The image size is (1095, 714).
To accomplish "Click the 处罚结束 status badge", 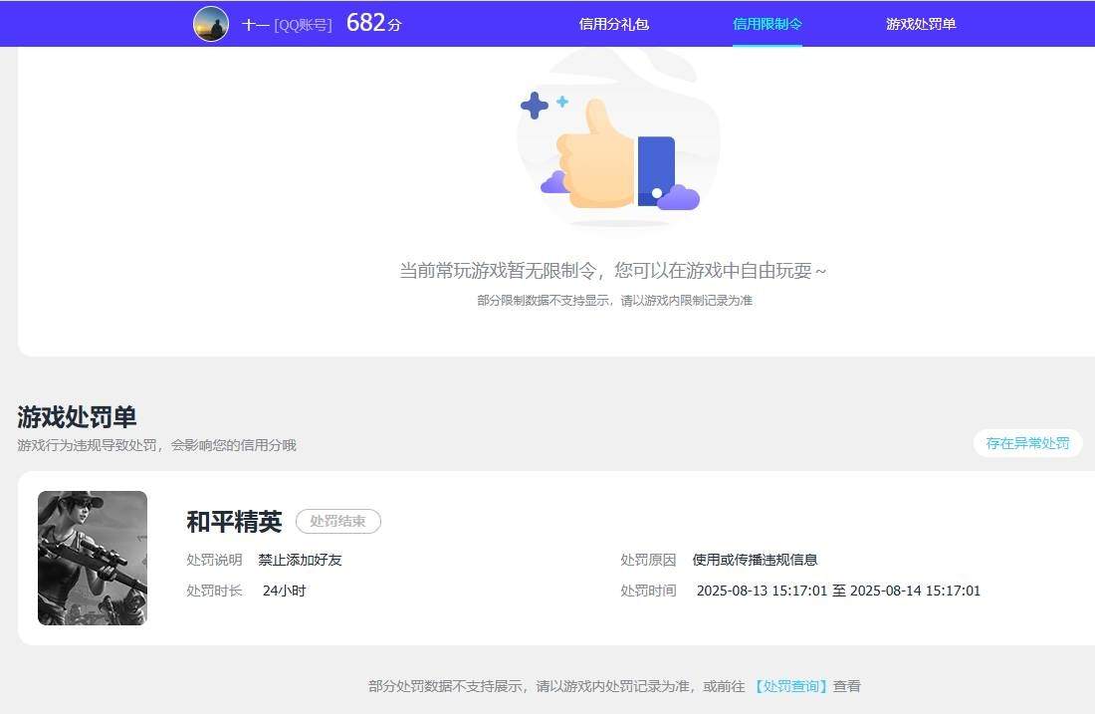I will pyautogui.click(x=338, y=521).
